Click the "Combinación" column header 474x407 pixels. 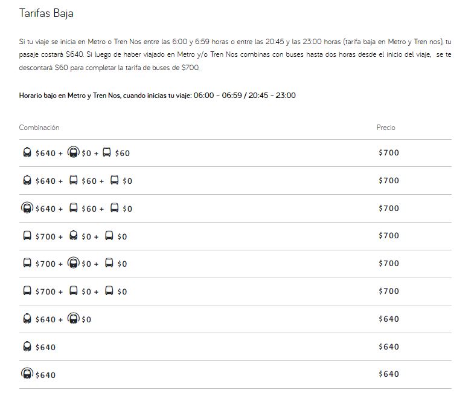point(39,128)
